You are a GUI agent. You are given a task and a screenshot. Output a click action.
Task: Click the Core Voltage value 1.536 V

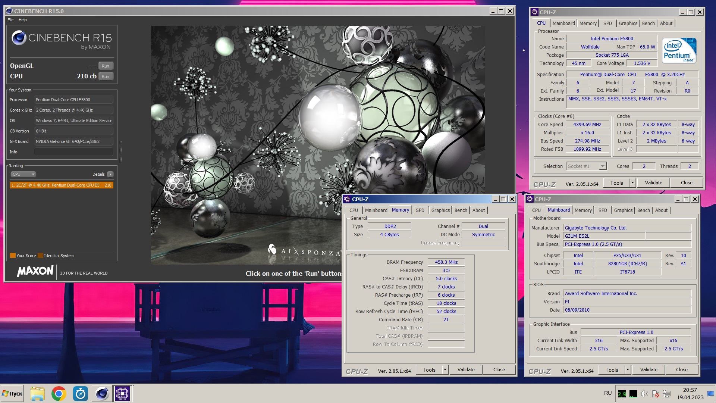pos(642,63)
